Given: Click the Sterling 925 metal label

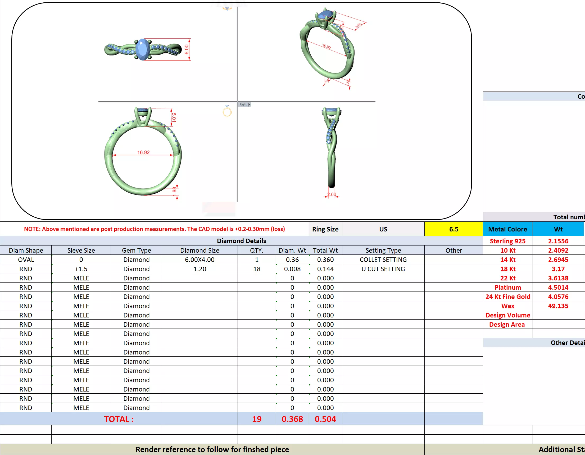Looking at the screenshot, I should click(507, 241).
